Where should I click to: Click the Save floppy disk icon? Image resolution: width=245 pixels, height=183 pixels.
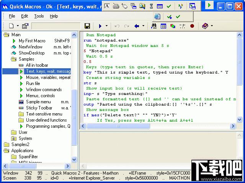tap(87, 26)
